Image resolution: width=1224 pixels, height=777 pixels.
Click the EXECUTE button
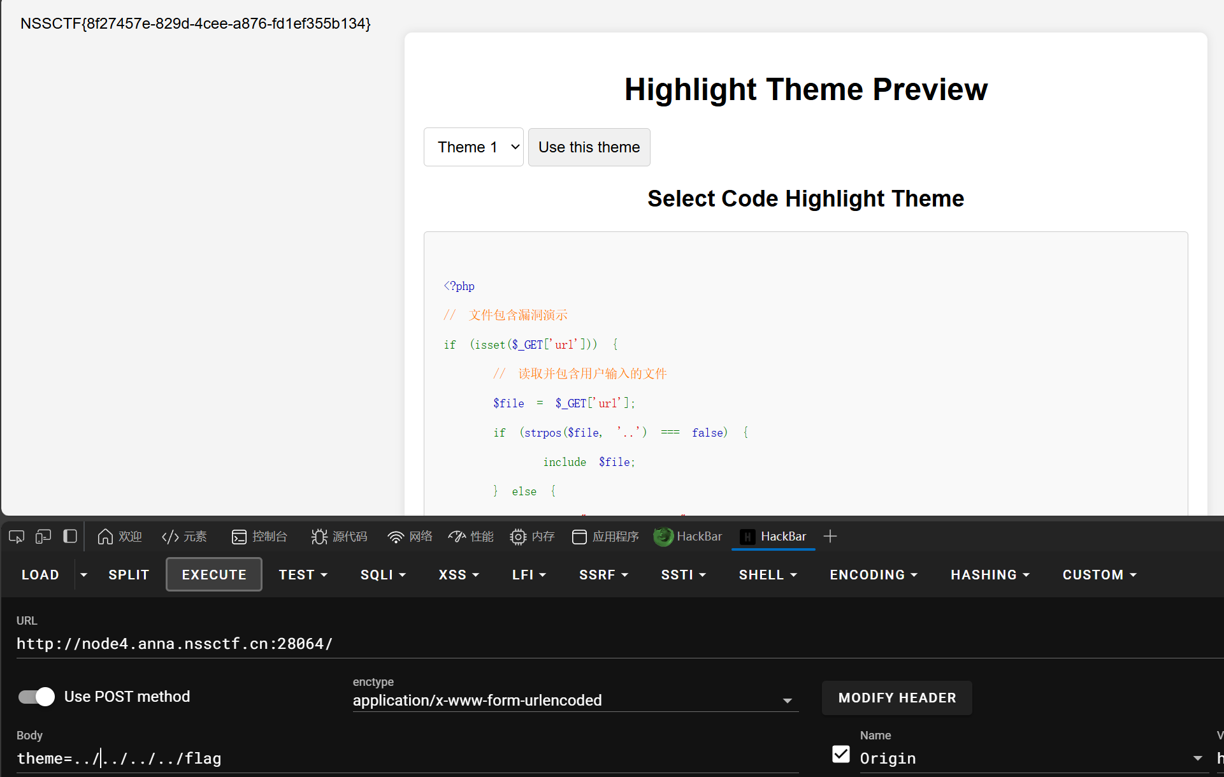click(x=214, y=575)
